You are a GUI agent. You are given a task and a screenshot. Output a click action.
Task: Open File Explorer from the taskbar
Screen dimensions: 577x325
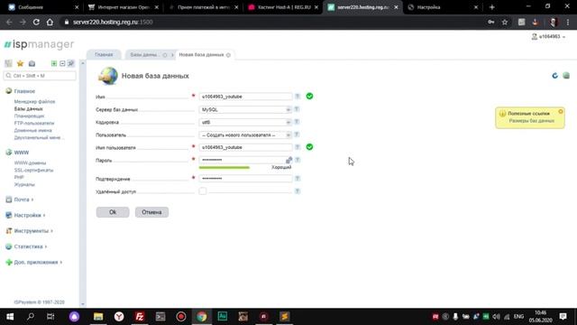98,317
